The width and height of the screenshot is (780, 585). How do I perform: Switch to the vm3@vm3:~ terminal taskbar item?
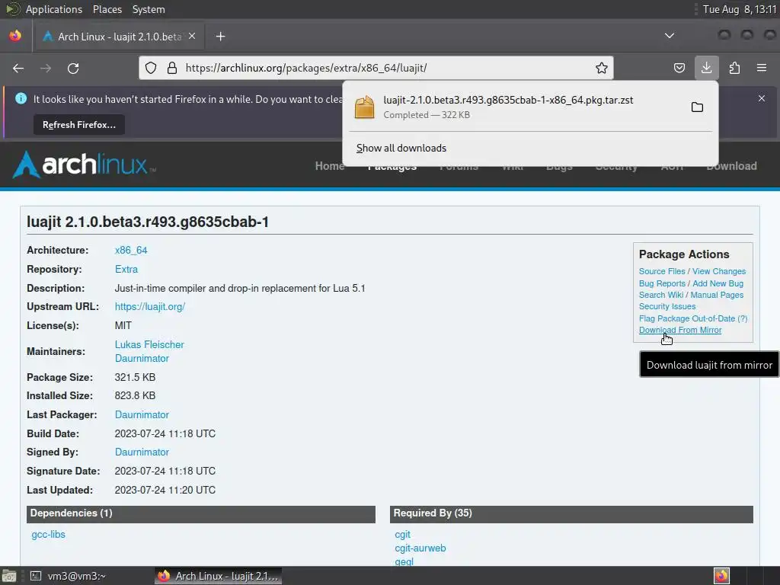click(x=69, y=576)
